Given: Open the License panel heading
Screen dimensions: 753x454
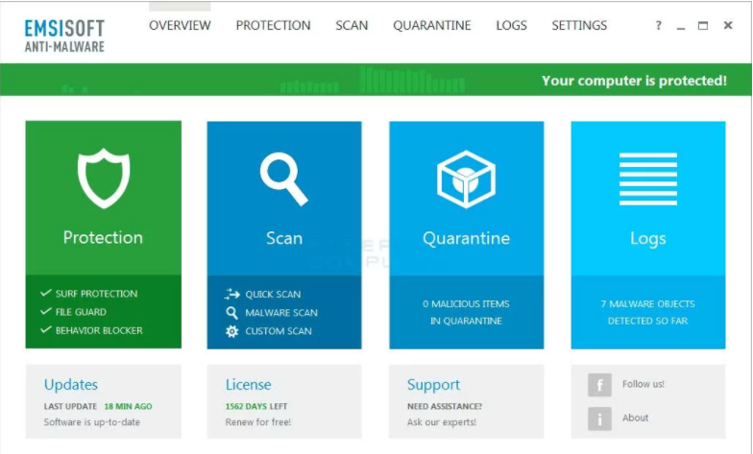Looking at the screenshot, I should click(248, 384).
